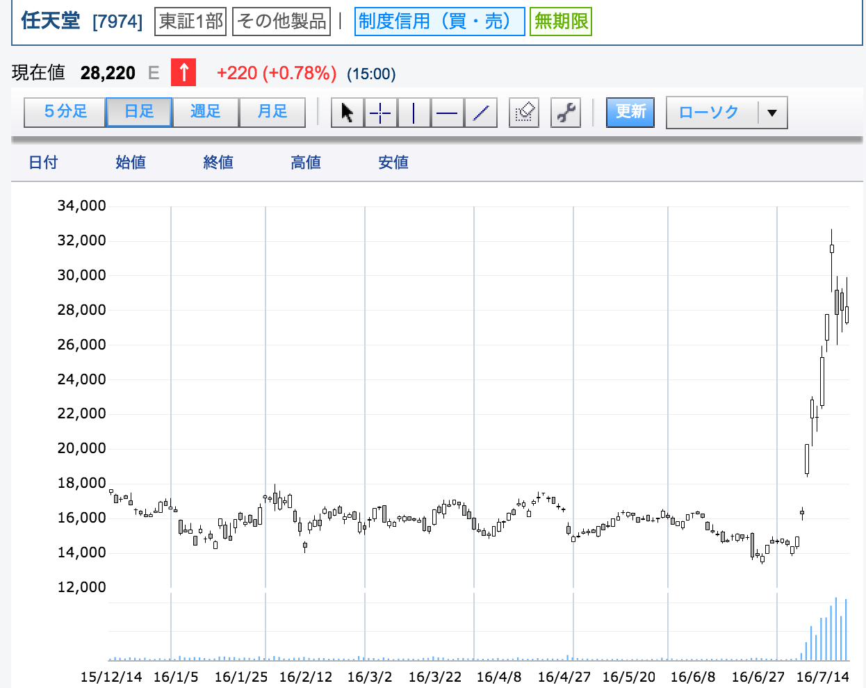Click the current price 28,220
This screenshot has width=866, height=688.
108,73
